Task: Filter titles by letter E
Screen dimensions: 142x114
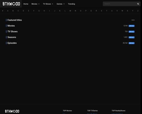Action: (x=29, y=11)
